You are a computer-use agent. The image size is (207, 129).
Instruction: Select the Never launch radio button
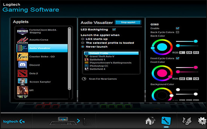(x=83, y=47)
